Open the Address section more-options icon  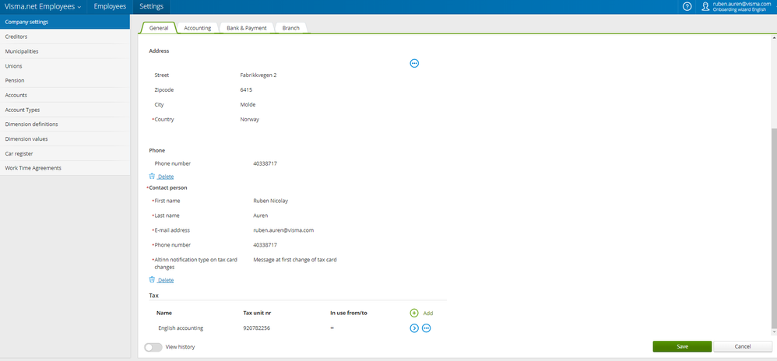point(414,63)
